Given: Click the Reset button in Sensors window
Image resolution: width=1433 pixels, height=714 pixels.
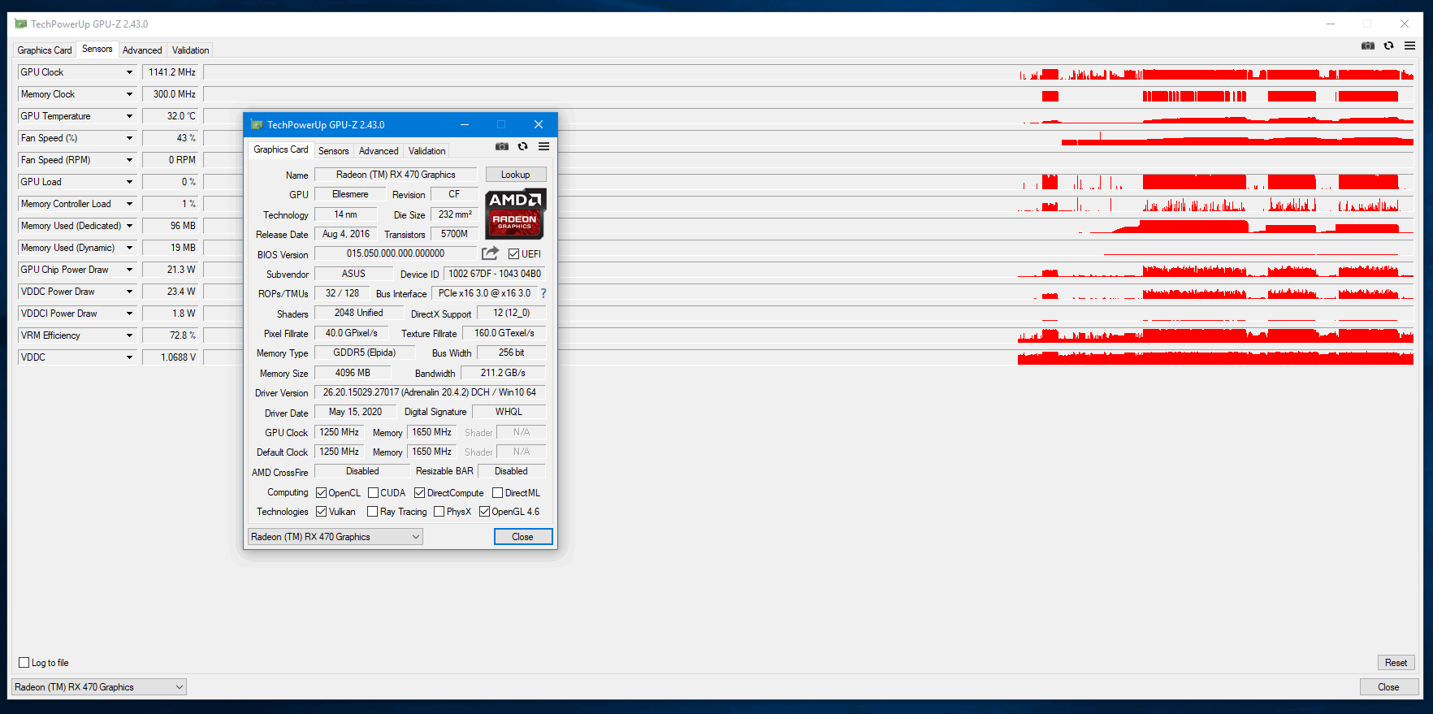Looking at the screenshot, I should 1396,663.
